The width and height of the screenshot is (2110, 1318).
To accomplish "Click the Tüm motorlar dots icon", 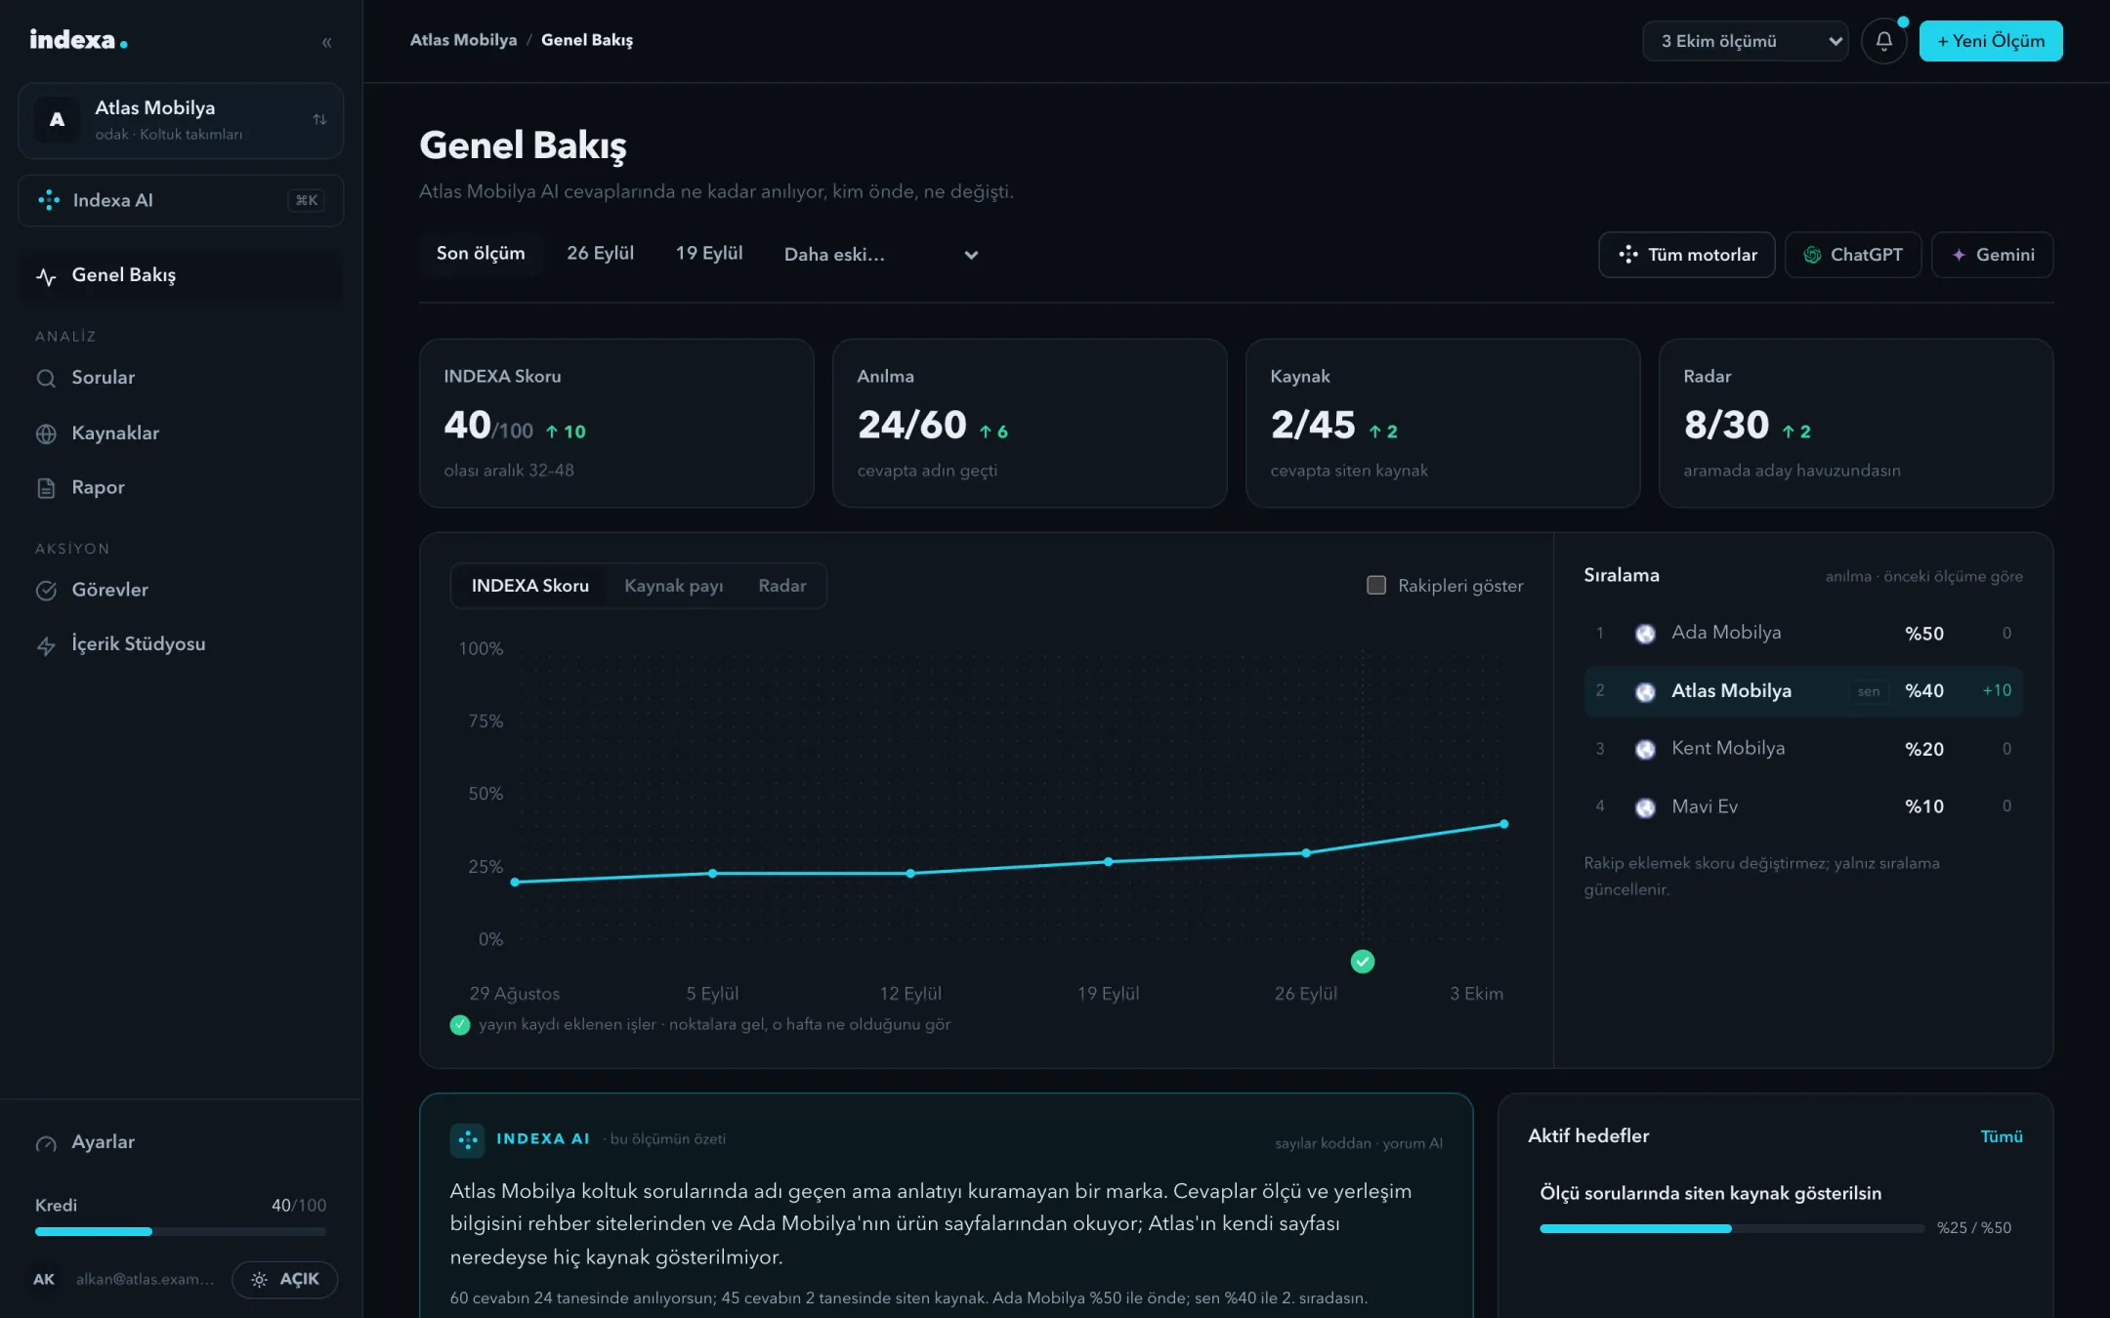I will 1628,255.
